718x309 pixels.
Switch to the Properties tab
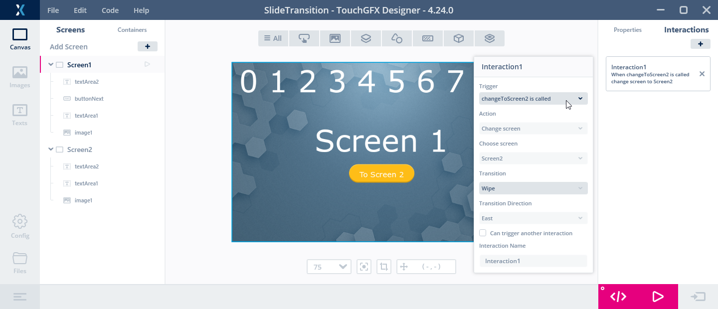click(627, 30)
